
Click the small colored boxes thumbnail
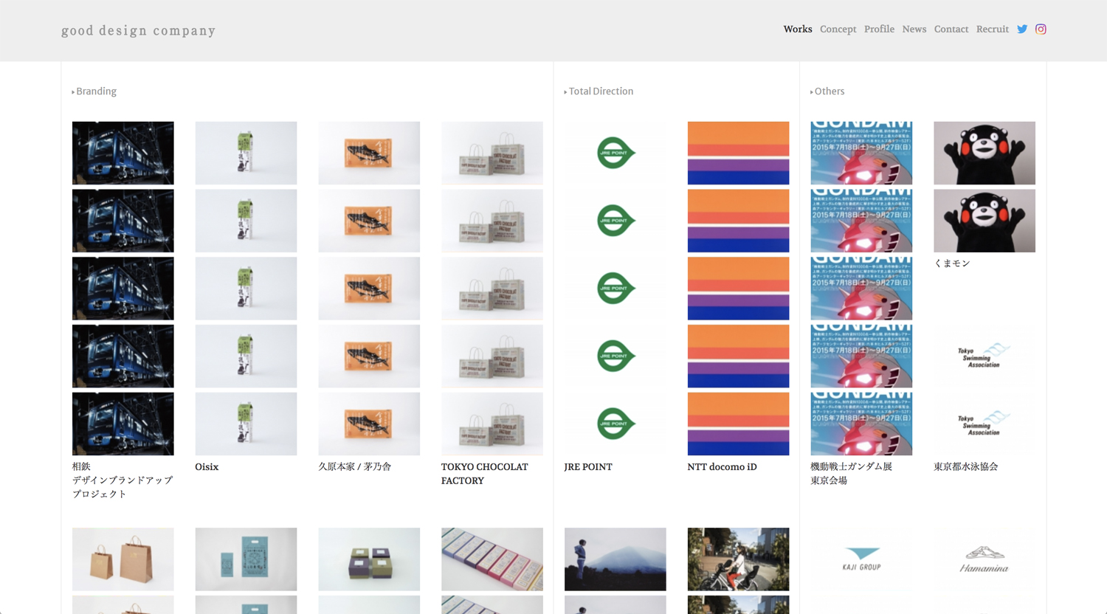click(369, 559)
